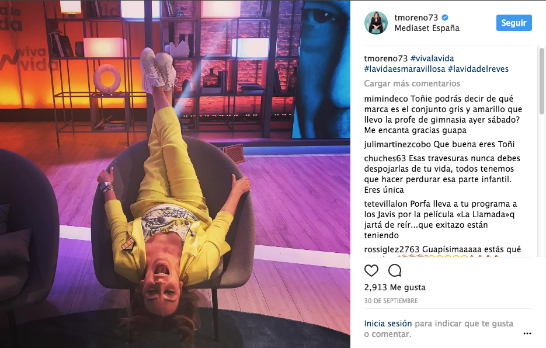Open the three-dot more options menu
Screen dimensions: 546x348
[527, 333]
